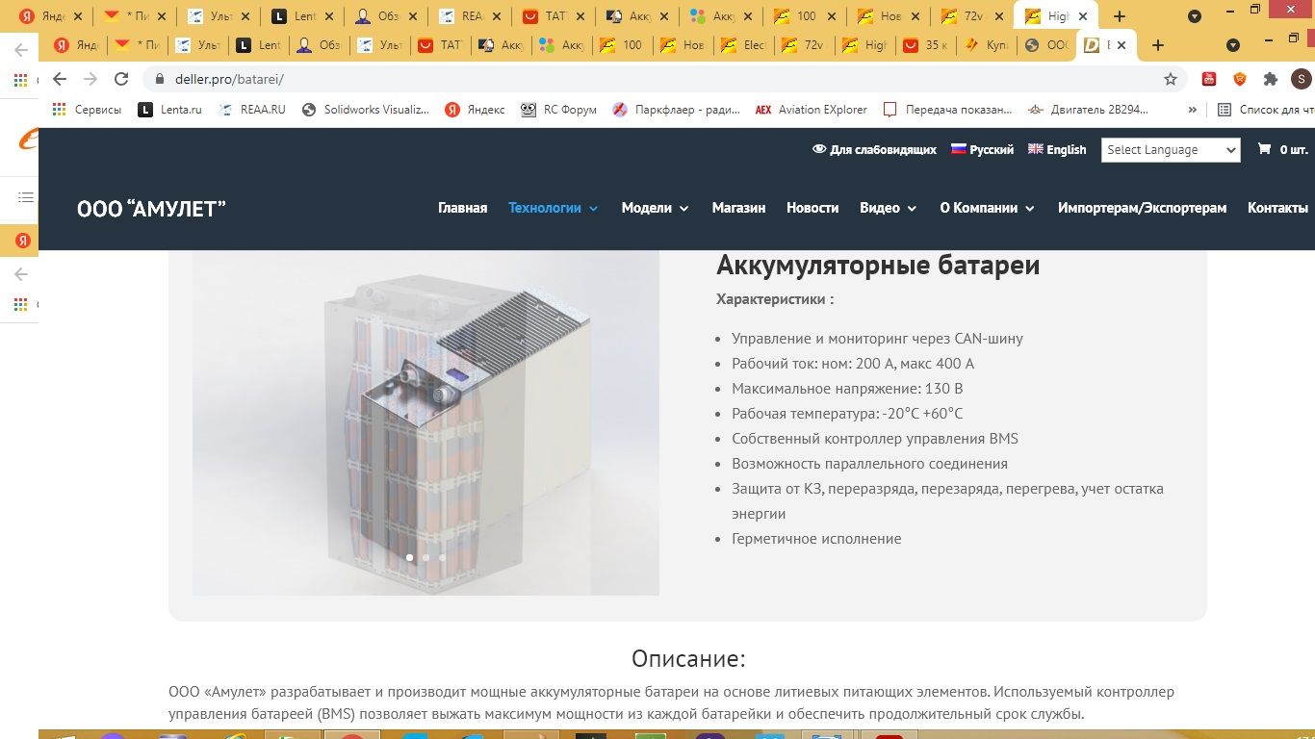Open the Select Language dropdown
The height and width of the screenshot is (739, 1315).
tap(1171, 149)
